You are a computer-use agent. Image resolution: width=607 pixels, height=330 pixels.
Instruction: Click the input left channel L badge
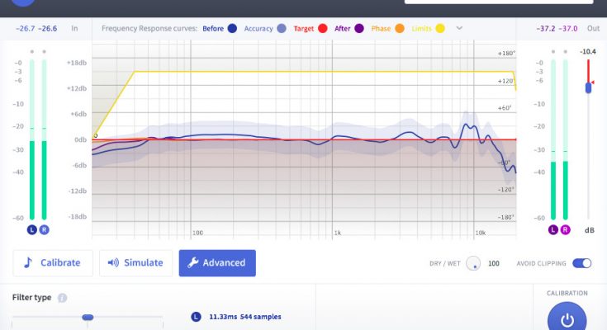32,229
